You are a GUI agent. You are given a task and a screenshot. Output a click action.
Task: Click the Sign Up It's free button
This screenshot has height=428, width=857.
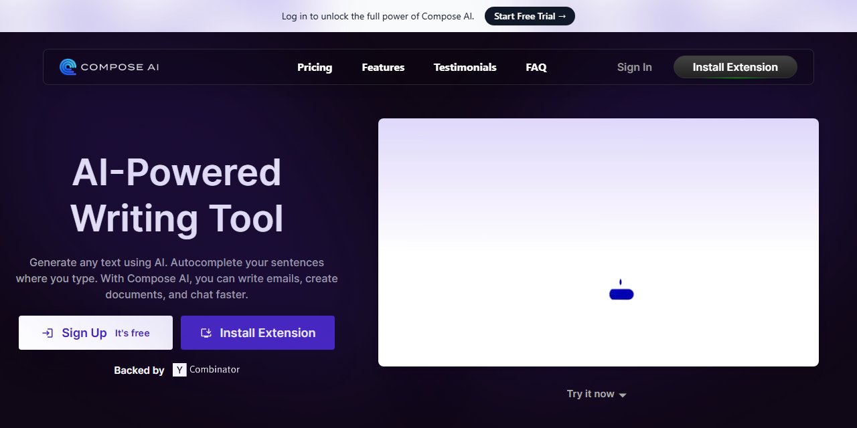point(96,332)
